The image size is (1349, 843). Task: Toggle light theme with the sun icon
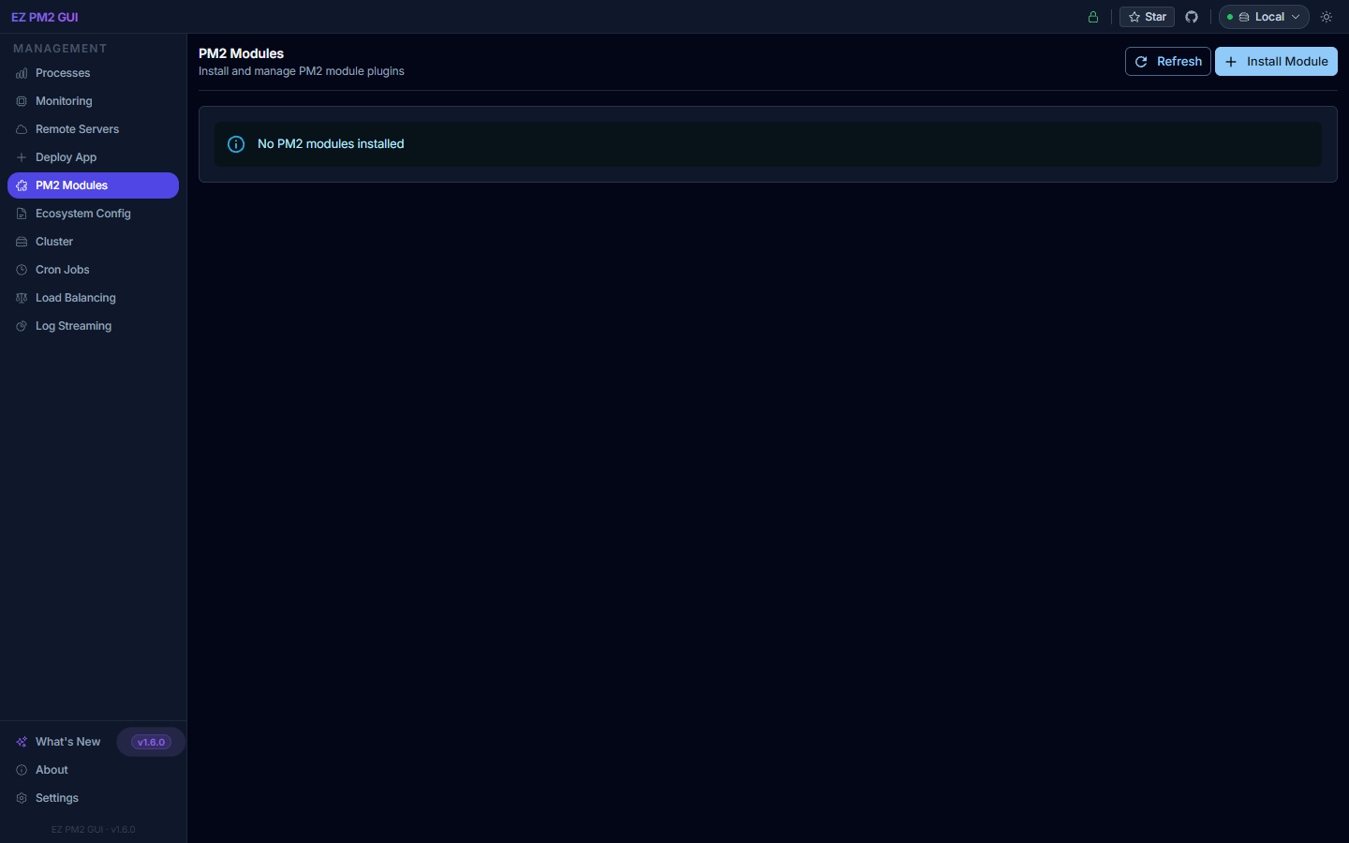pyautogui.click(x=1326, y=16)
